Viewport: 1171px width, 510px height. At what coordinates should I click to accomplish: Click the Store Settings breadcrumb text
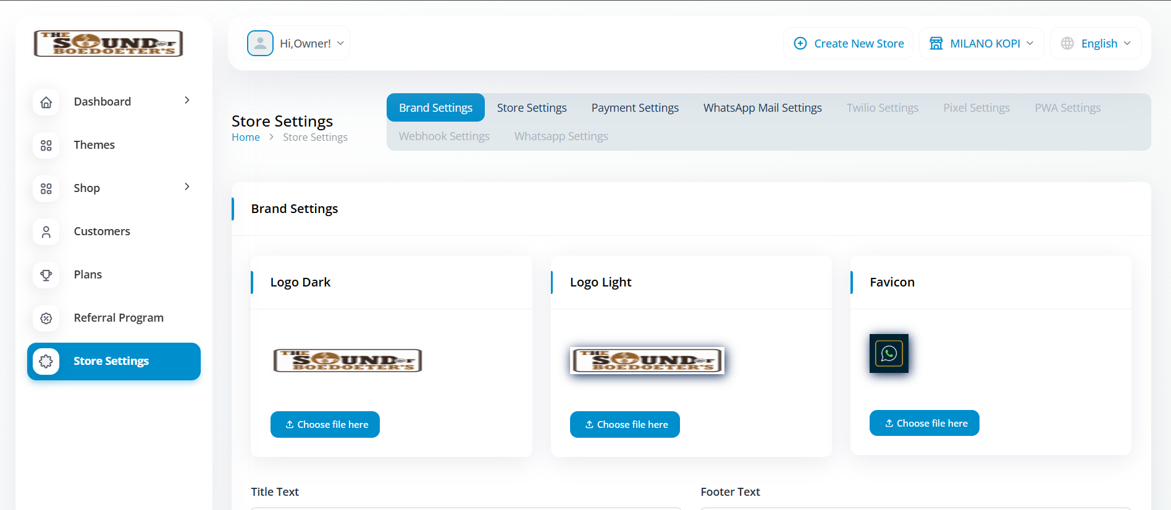pyautogui.click(x=315, y=137)
